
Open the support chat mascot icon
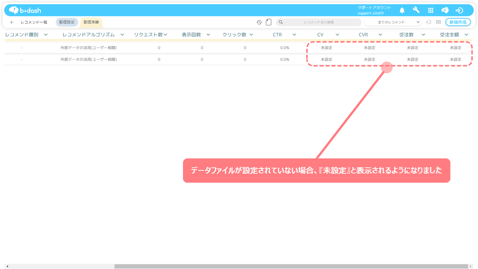click(445, 10)
